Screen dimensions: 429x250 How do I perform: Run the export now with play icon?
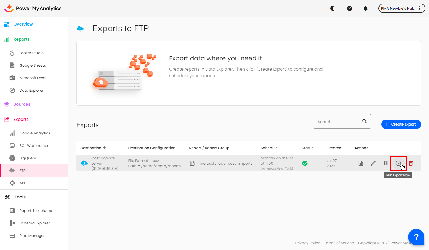[x=398, y=163]
